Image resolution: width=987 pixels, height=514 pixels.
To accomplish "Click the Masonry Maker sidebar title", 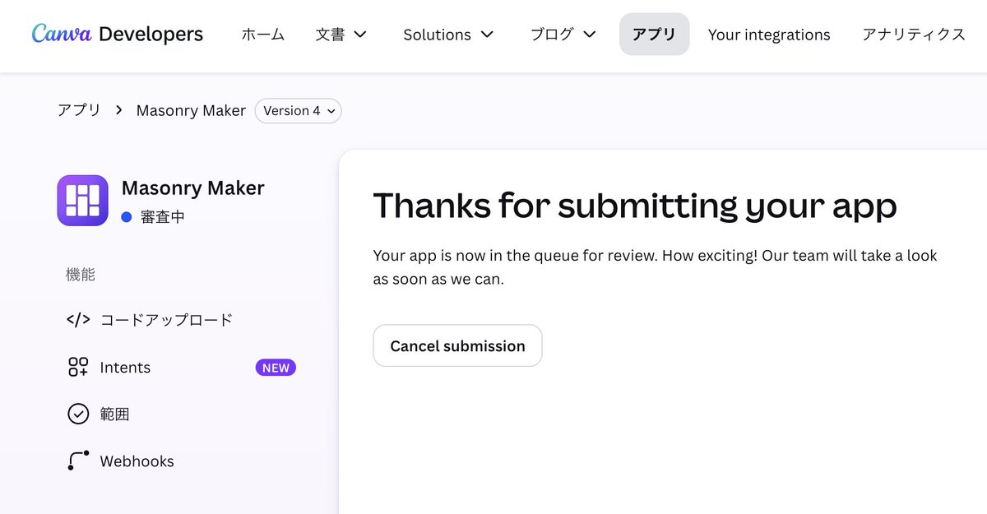I will [192, 188].
